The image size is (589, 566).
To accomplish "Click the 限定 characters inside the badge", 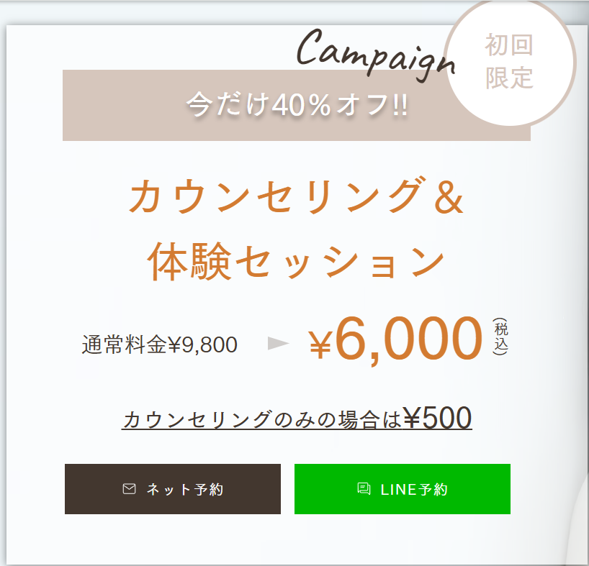I will [509, 78].
